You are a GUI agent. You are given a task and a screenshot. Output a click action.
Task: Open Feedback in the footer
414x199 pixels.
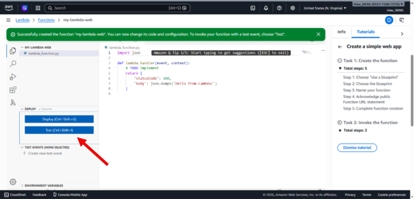coord(39,195)
